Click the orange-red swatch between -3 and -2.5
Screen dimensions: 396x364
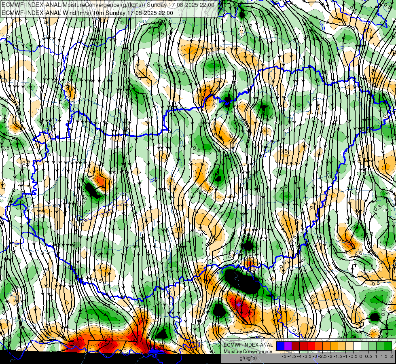319,346
